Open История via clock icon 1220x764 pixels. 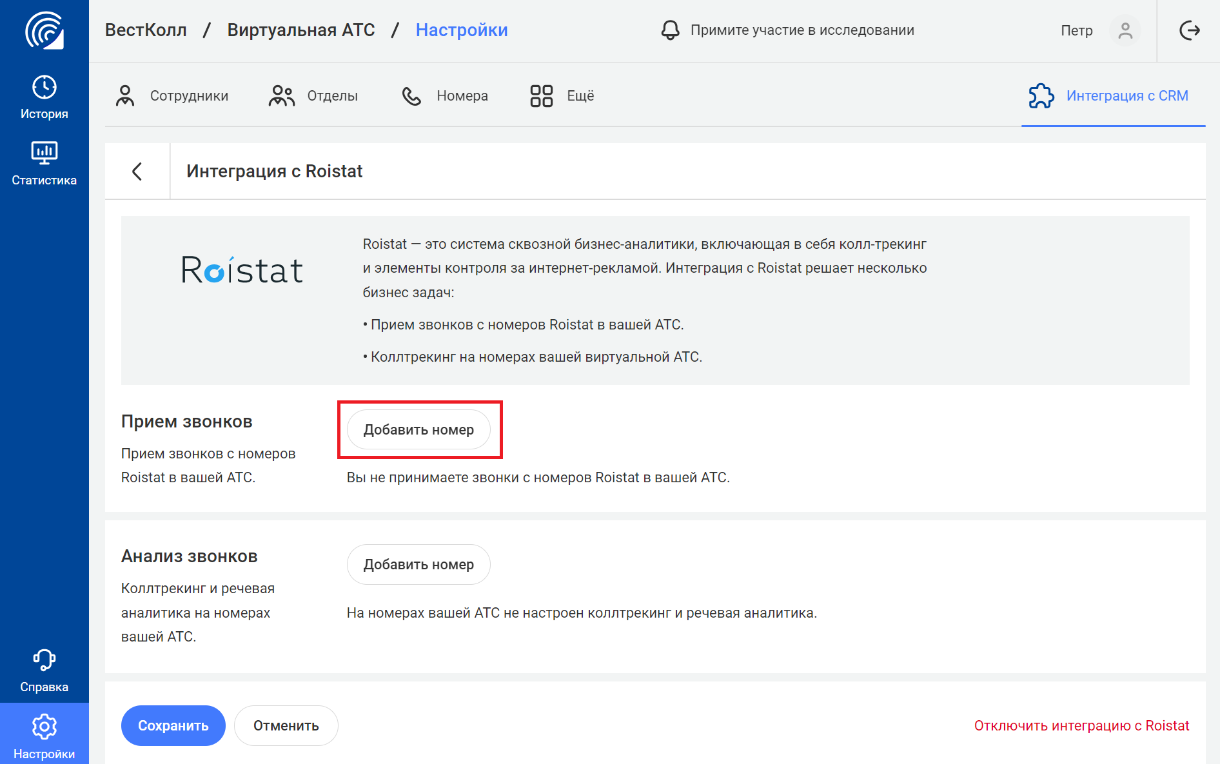[x=44, y=87]
